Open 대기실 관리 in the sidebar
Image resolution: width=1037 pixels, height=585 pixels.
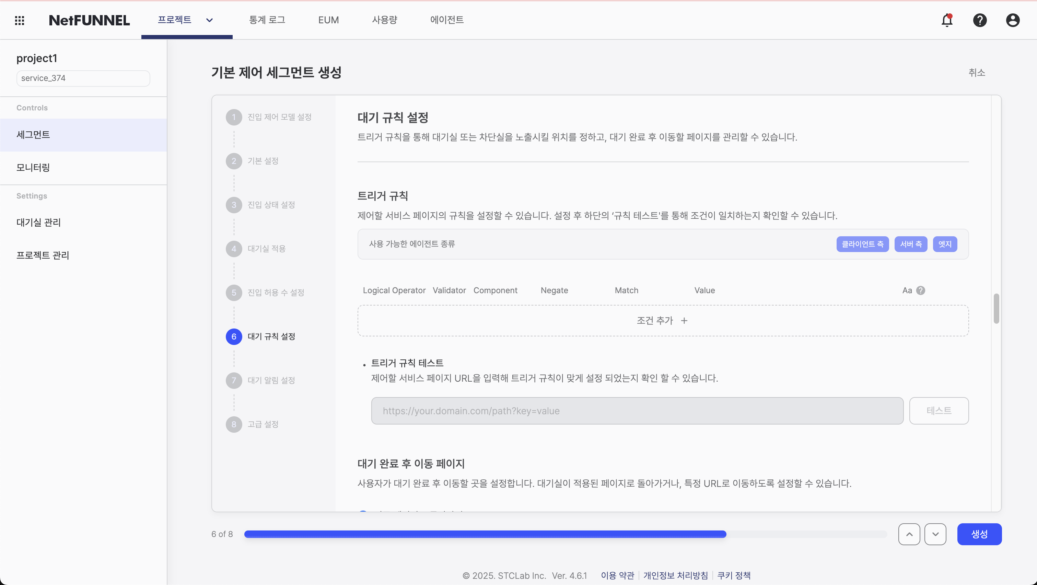pos(39,223)
